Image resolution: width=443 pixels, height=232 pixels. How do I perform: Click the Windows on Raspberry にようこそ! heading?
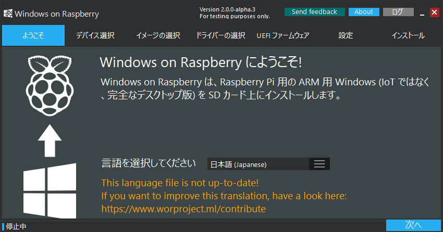click(x=201, y=62)
